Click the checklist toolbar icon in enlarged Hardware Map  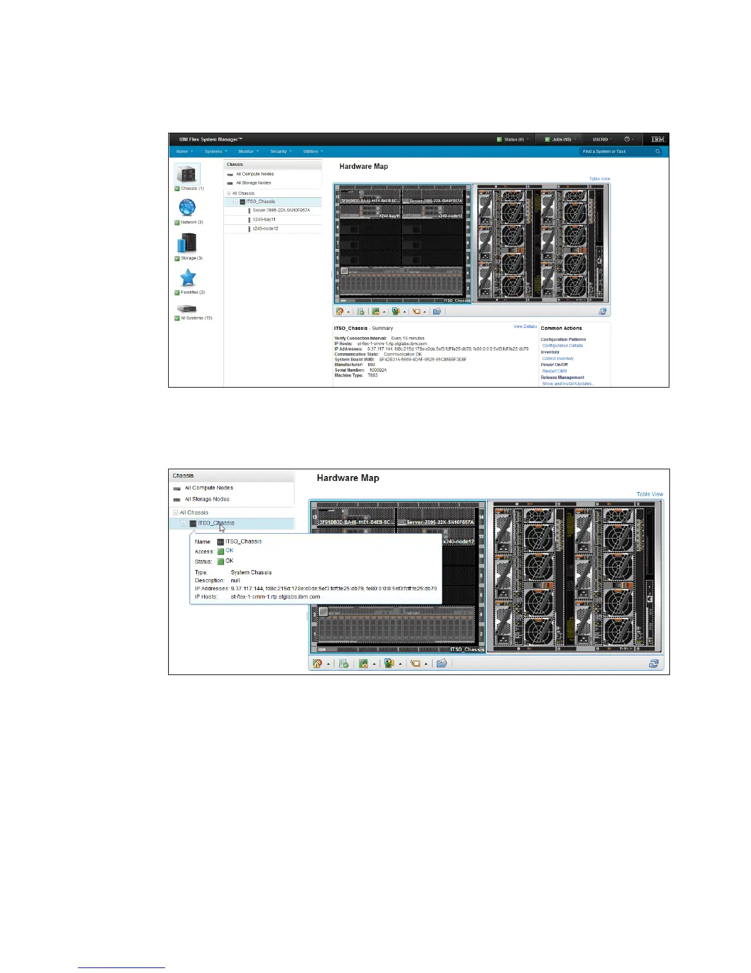pos(344,663)
